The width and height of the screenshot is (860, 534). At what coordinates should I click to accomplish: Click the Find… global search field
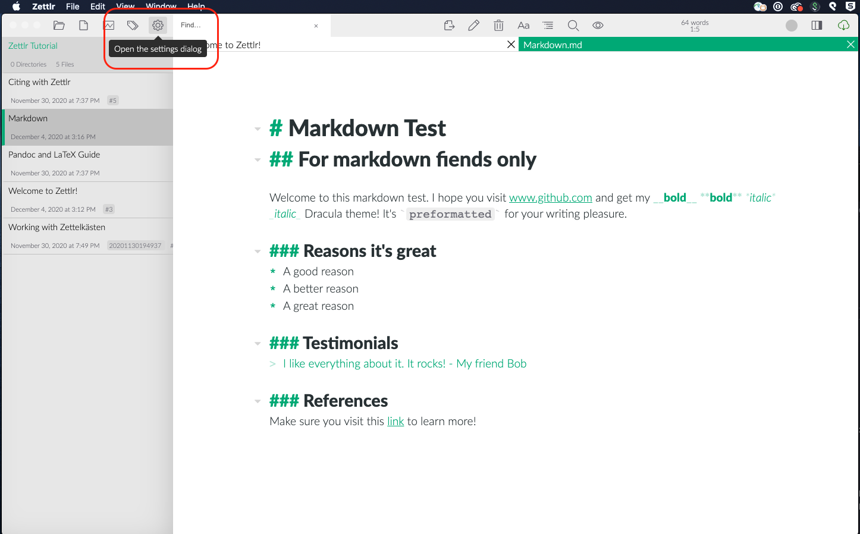[243, 25]
